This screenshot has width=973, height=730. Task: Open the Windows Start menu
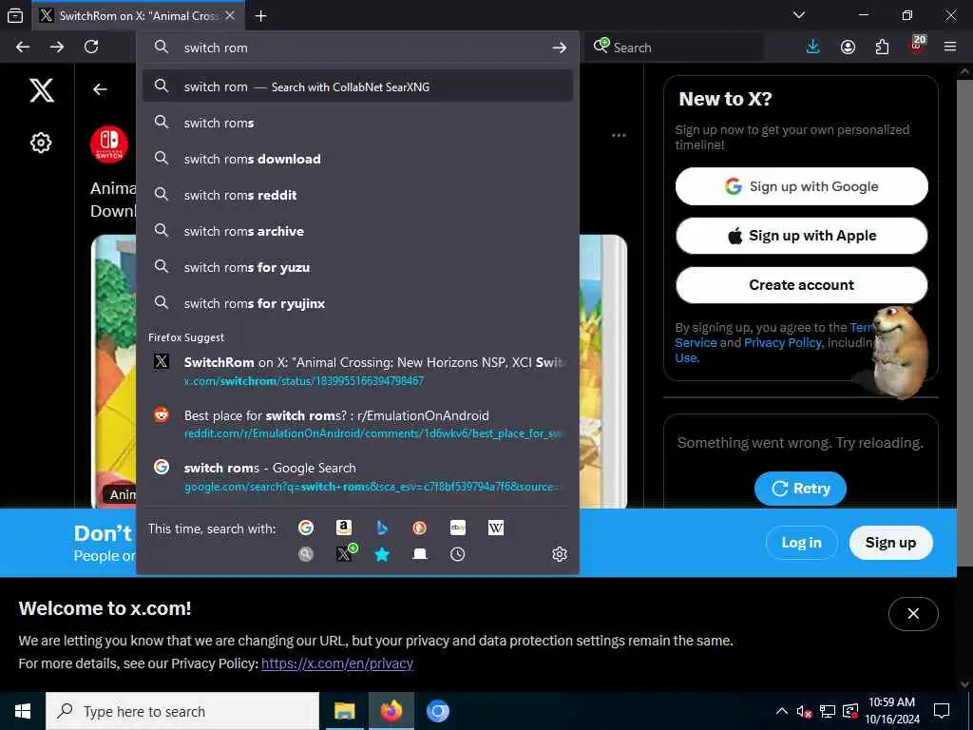(x=23, y=711)
